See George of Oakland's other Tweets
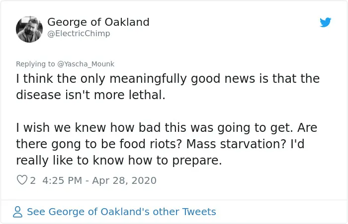 tap(121, 212)
